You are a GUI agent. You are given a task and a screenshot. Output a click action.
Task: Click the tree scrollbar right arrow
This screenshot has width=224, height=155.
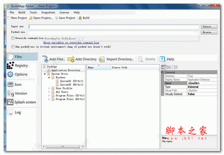pos(83,146)
